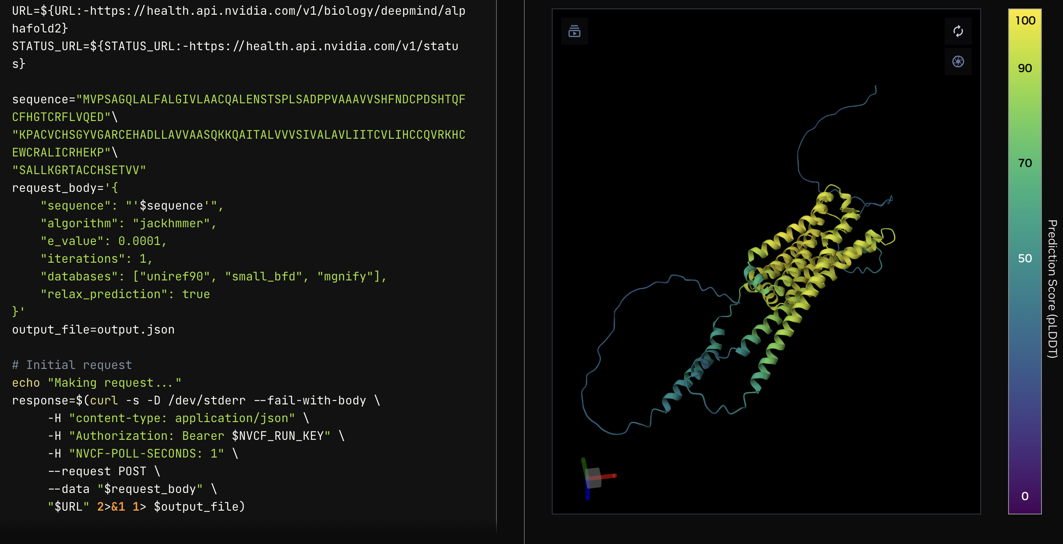Image resolution: width=1063 pixels, height=544 pixels.
Task: Click the reset camera rotate icon
Action: 958,31
